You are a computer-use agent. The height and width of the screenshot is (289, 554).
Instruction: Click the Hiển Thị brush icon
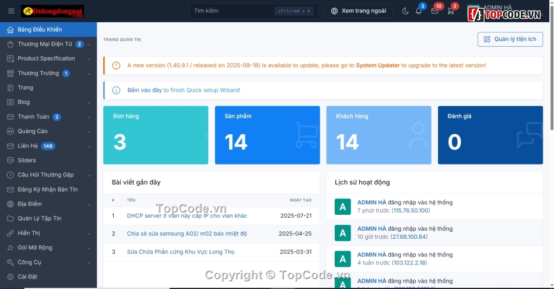pyautogui.click(x=10, y=233)
